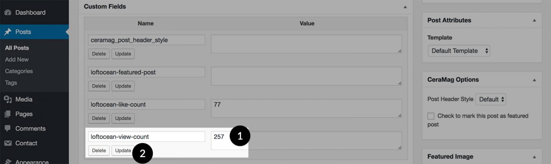The height and width of the screenshot is (164, 551).
Task: Delete the loftocean-like-count custom field
Action: (x=99, y=118)
